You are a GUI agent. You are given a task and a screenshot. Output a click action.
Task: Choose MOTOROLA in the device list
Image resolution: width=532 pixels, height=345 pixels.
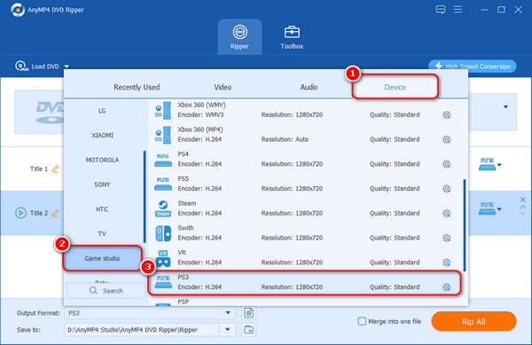(102, 160)
